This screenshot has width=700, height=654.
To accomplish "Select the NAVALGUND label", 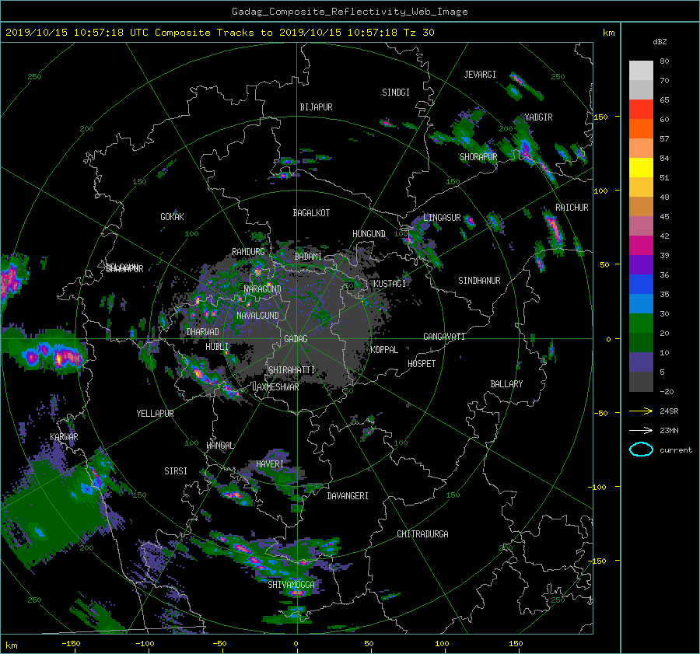I will pyautogui.click(x=257, y=316).
